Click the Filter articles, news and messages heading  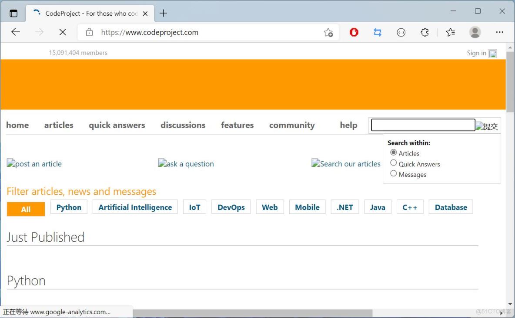point(81,191)
